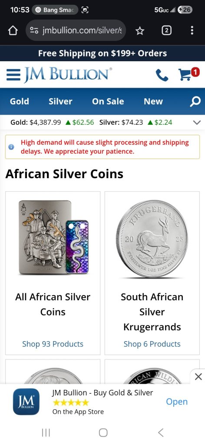Viewport: 205px width, 445px height.
Task: Tap Open on the app banner
Action: pyautogui.click(x=177, y=402)
